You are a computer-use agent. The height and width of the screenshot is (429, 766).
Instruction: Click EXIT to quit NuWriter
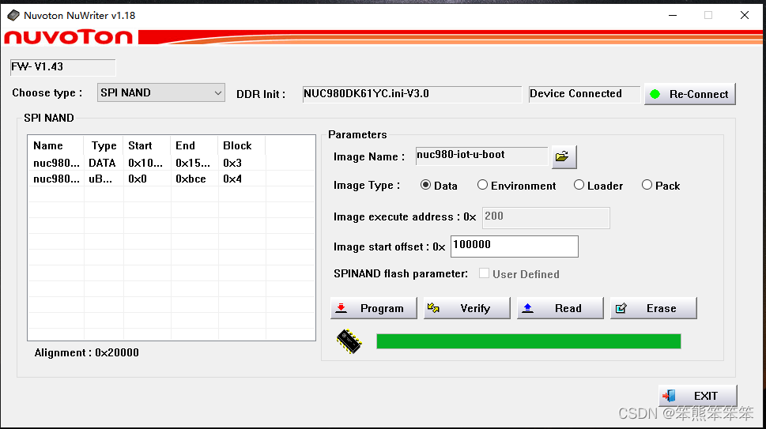[697, 396]
